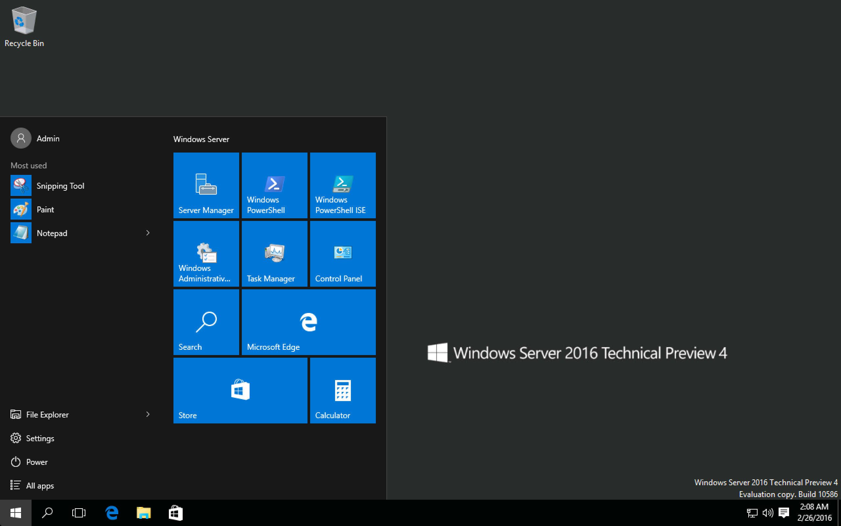
Task: Open Store tile in Start menu
Action: point(240,391)
